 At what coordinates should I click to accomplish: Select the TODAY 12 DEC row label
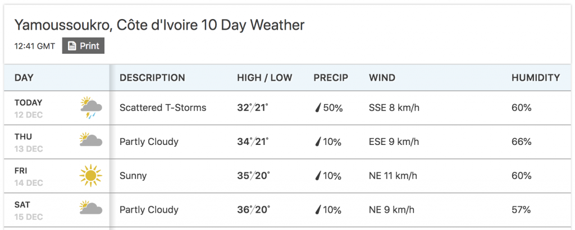pos(29,109)
